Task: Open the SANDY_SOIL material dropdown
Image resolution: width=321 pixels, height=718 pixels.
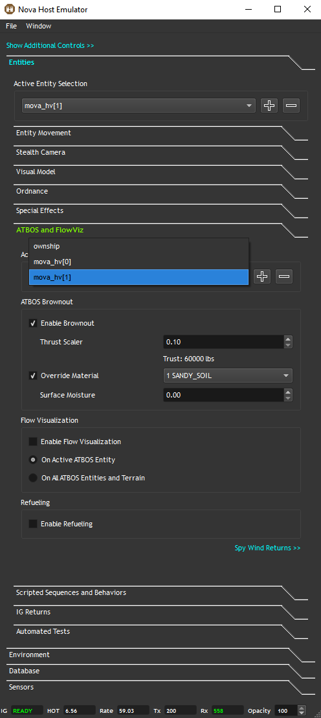Action: pos(228,376)
